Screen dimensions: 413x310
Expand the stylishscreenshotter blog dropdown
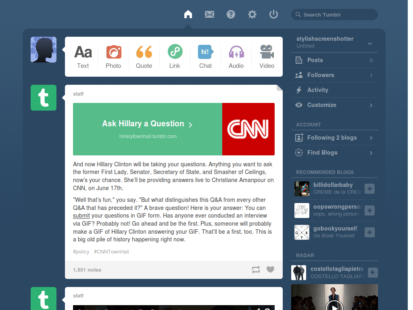click(370, 44)
